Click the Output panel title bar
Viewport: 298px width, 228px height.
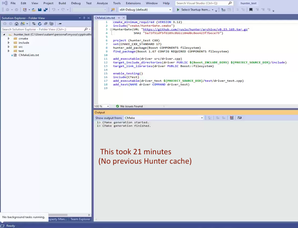click(196, 112)
